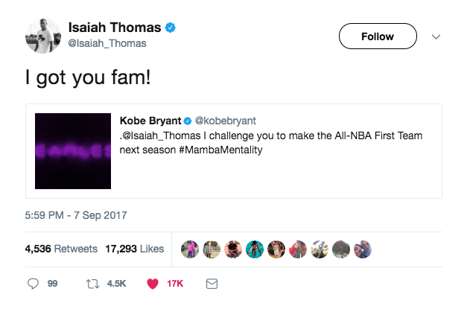Click the Kobe Bryant name in quote

[150, 121]
